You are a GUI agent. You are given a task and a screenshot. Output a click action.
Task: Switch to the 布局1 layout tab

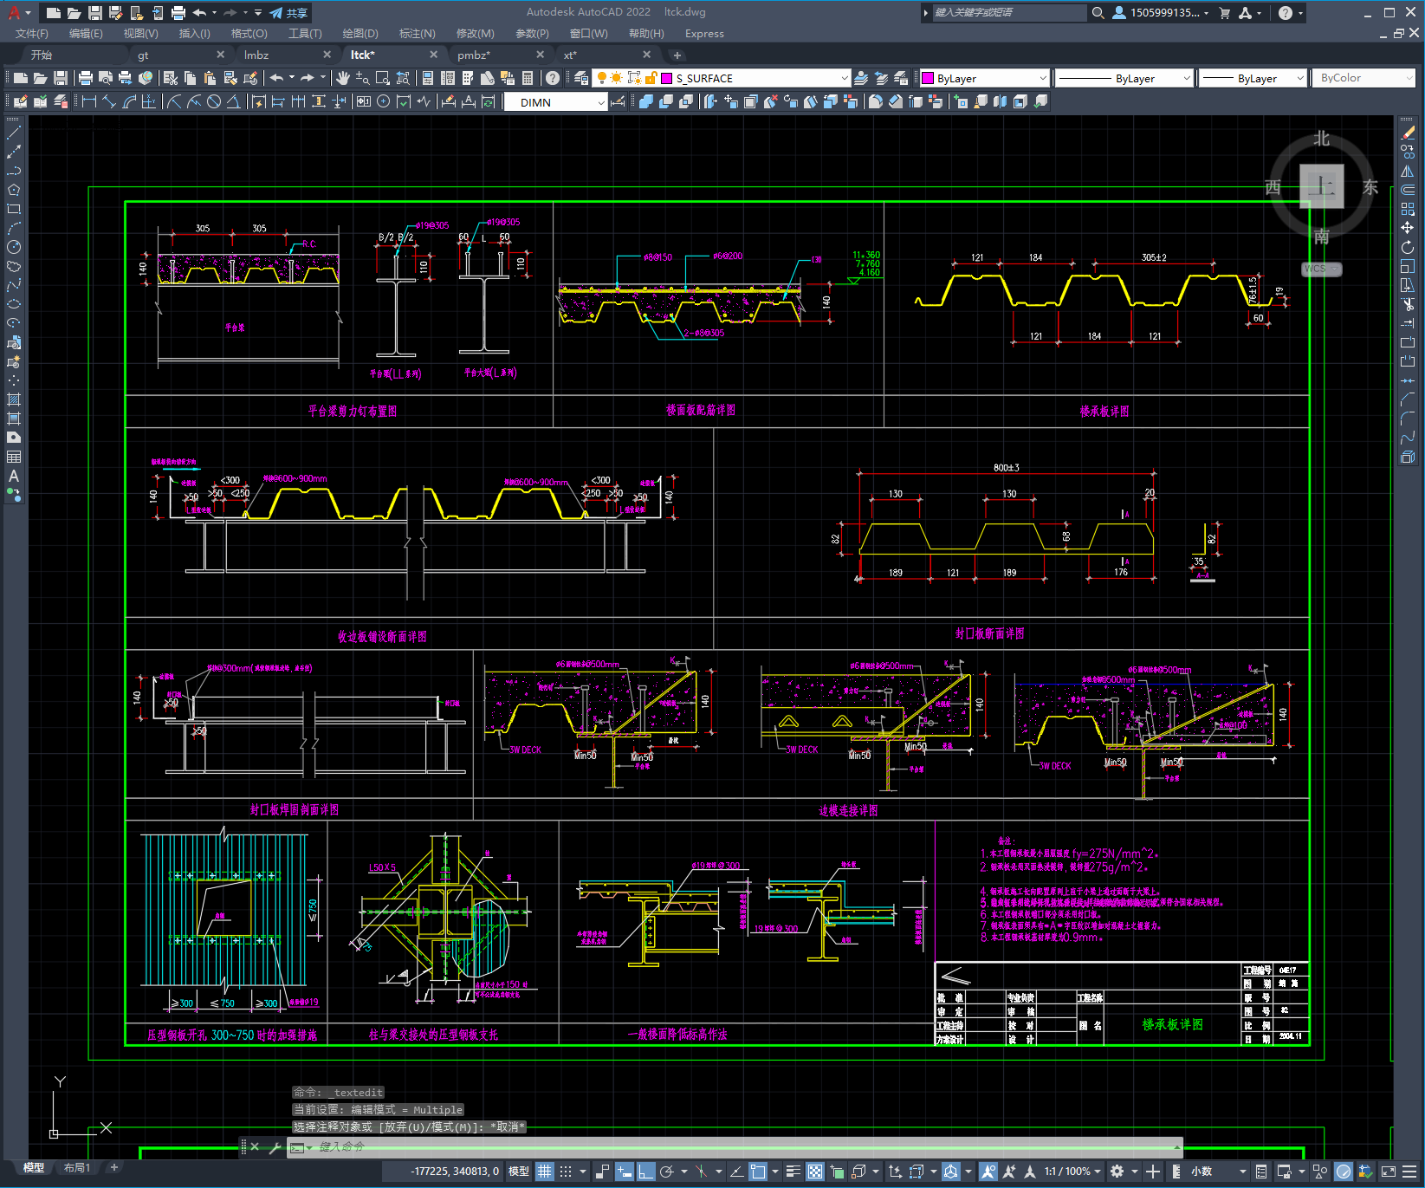click(x=76, y=1167)
